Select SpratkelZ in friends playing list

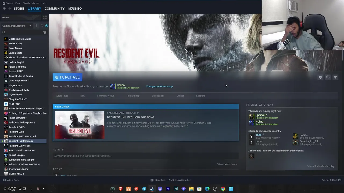coord(261,115)
